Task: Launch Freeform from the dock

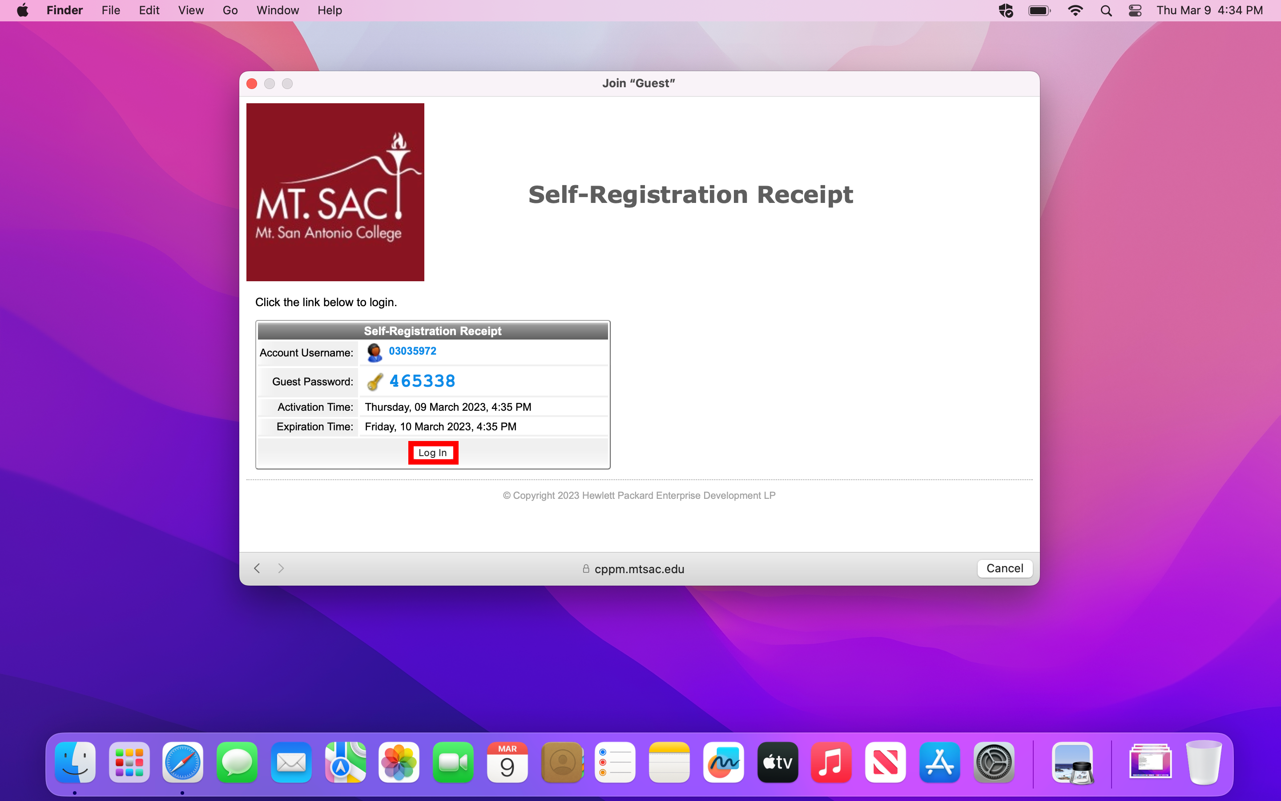Action: (x=723, y=762)
